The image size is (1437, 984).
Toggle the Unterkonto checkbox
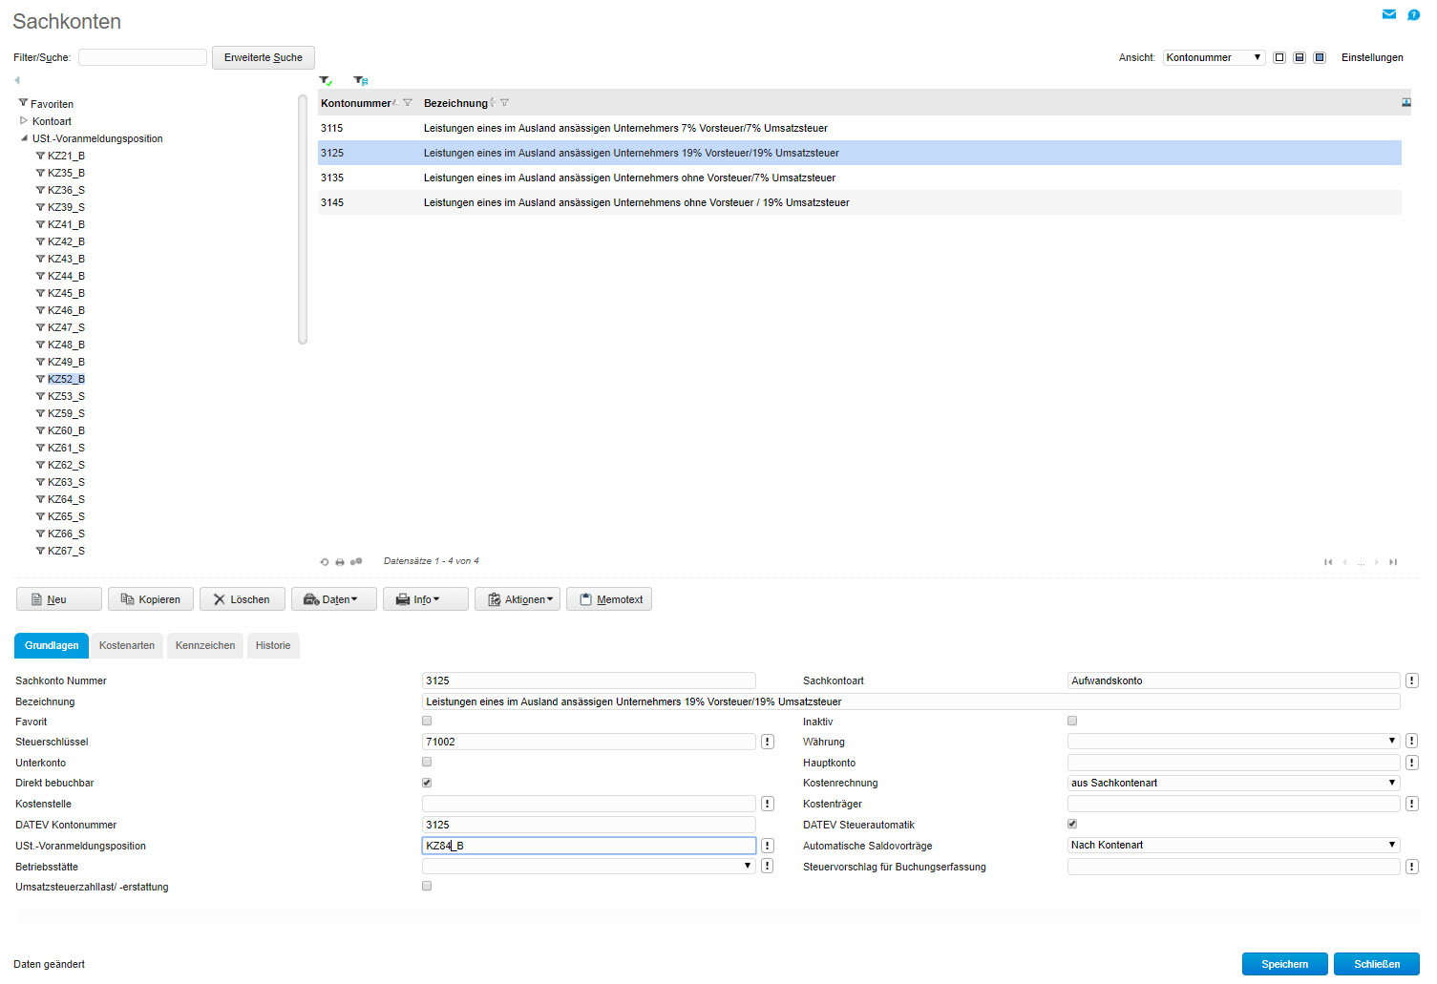(x=427, y=762)
